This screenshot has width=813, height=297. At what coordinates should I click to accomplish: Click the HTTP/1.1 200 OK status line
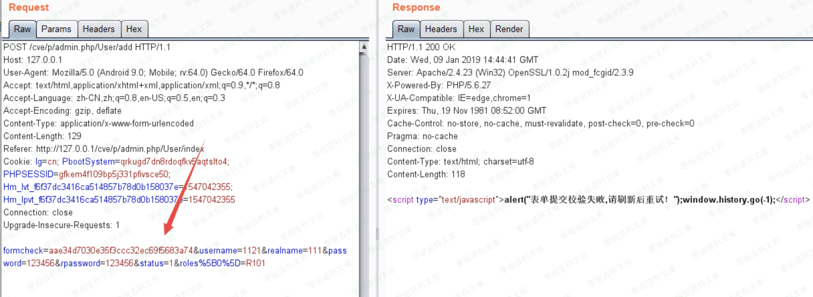point(421,47)
